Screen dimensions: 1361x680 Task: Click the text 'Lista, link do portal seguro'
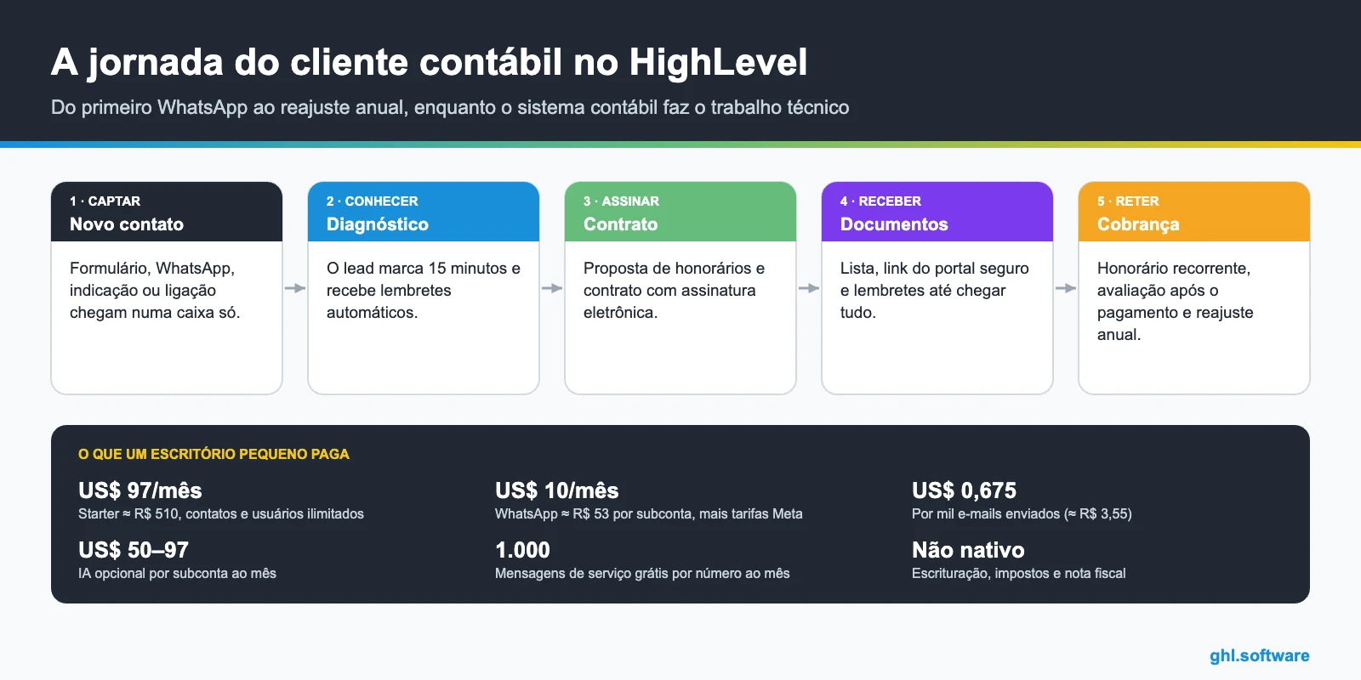[x=935, y=268]
